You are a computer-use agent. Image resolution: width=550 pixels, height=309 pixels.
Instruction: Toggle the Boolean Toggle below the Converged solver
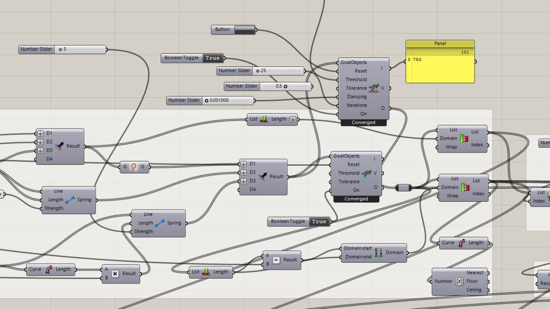318,221
